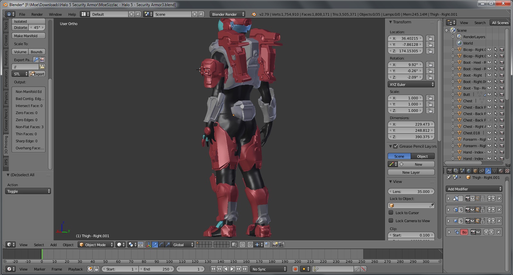Click the Clip Start 0.100 value field

click(x=411, y=235)
